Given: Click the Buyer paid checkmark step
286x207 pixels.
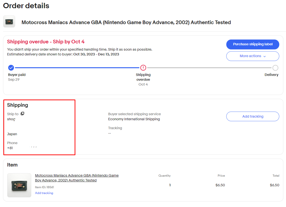Looking at the screenshot, I should click(11, 68).
